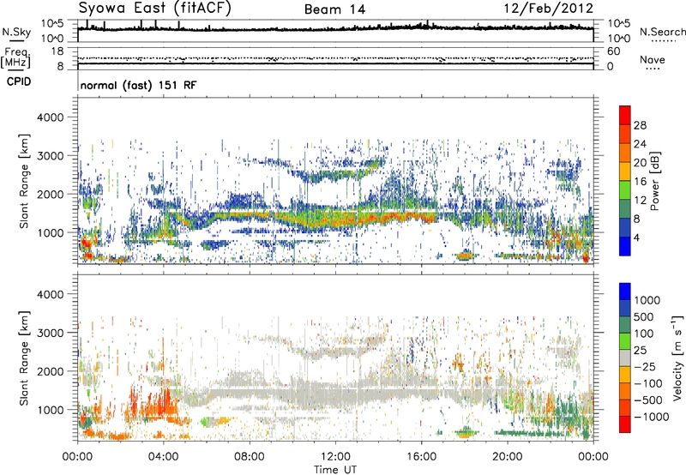Click the 'Slant Range [km]' label of the power panel
Viewport: 686px width, 475px height.
tap(24, 182)
